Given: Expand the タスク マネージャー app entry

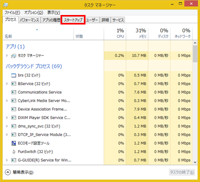Looking at the screenshot, I should click(x=7, y=55).
